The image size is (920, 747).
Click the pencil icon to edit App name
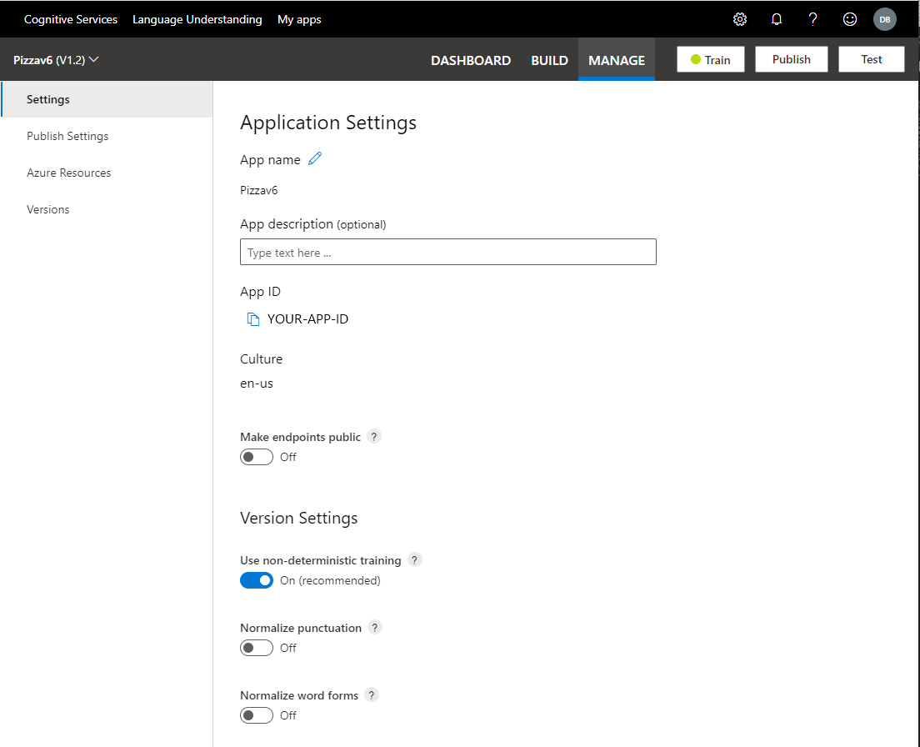315,158
